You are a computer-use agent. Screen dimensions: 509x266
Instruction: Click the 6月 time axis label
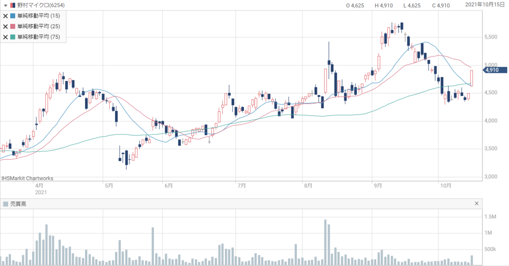[x=168, y=185]
